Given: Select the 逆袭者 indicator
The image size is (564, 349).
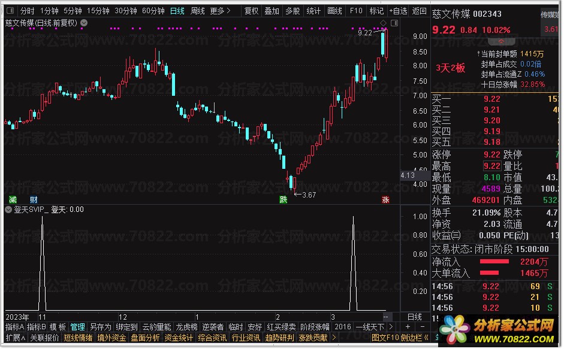Looking at the screenshot, I should pos(213,327).
